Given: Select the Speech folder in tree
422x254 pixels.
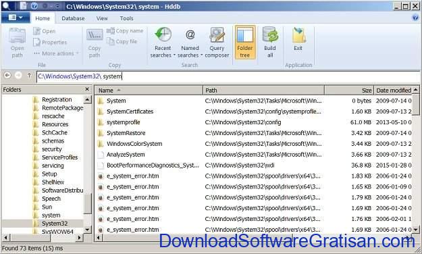Looking at the screenshot, I should (x=47, y=199).
